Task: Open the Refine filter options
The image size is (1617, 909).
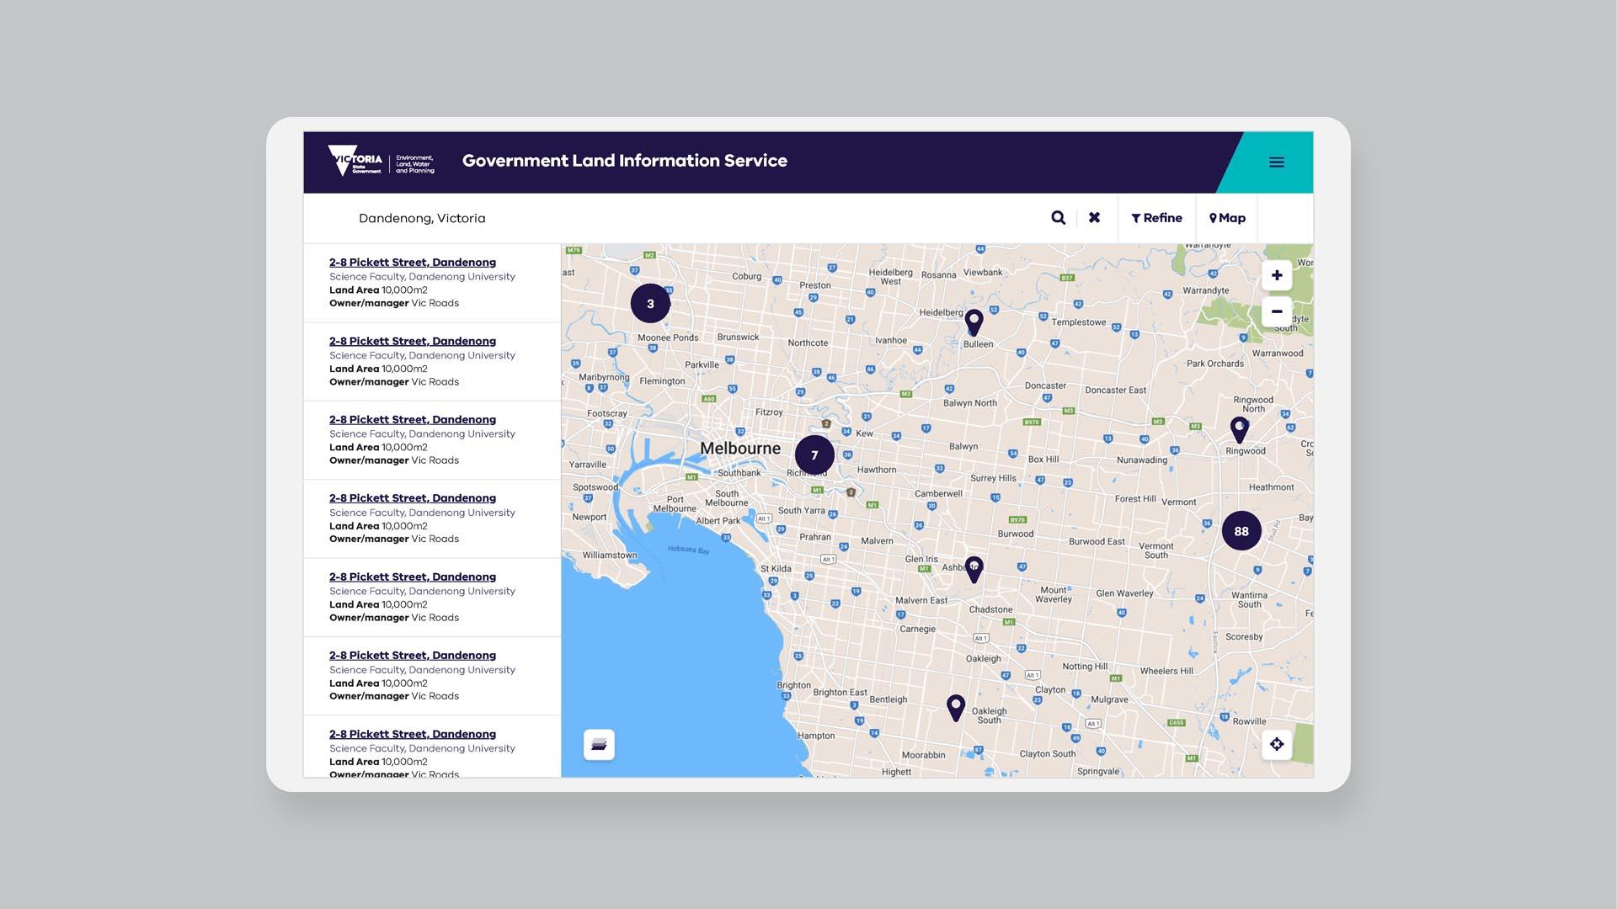Action: (x=1156, y=218)
